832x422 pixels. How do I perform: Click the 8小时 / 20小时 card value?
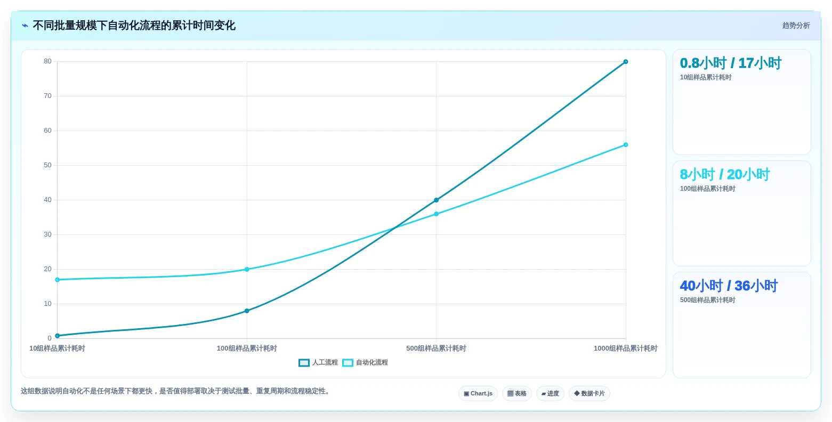tap(724, 175)
